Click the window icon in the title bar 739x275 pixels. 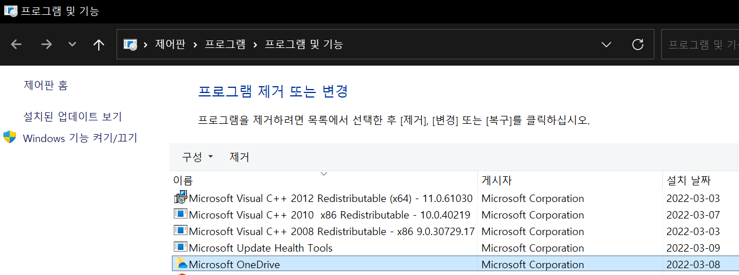10,11
